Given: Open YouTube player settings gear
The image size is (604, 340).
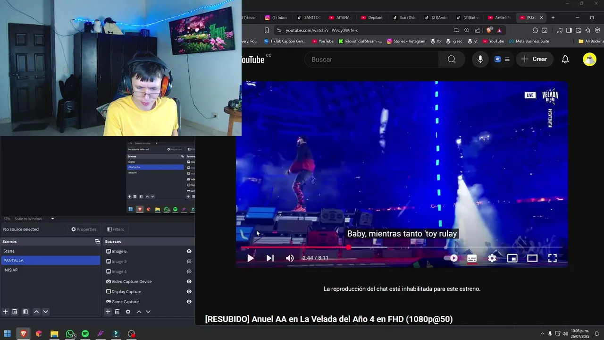Looking at the screenshot, I should click(492, 258).
